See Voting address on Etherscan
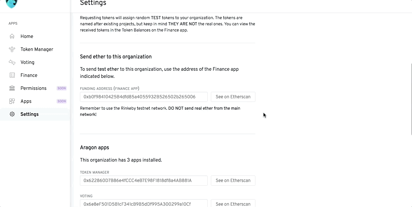 [233, 204]
